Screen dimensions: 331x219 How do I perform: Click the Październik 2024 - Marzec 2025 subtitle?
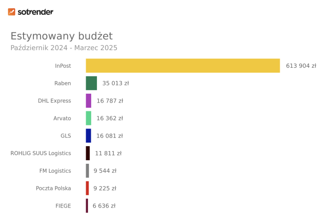pyautogui.click(x=64, y=48)
